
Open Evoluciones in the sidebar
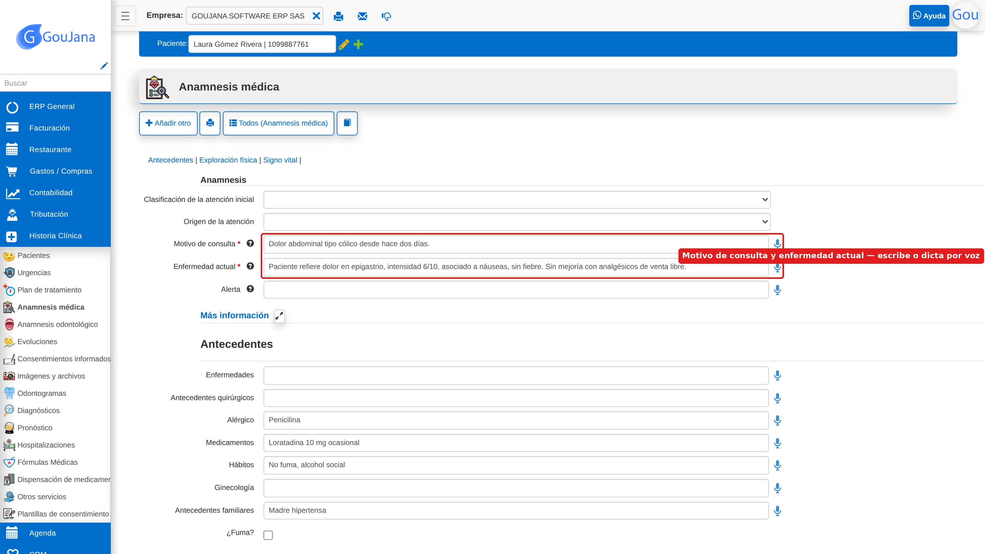coord(37,341)
